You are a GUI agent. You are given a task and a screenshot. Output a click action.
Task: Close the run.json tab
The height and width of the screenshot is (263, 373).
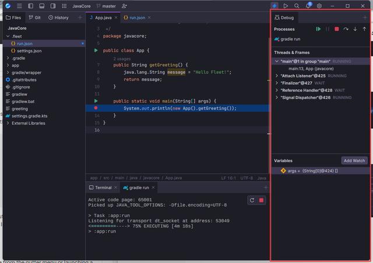pos(149,17)
